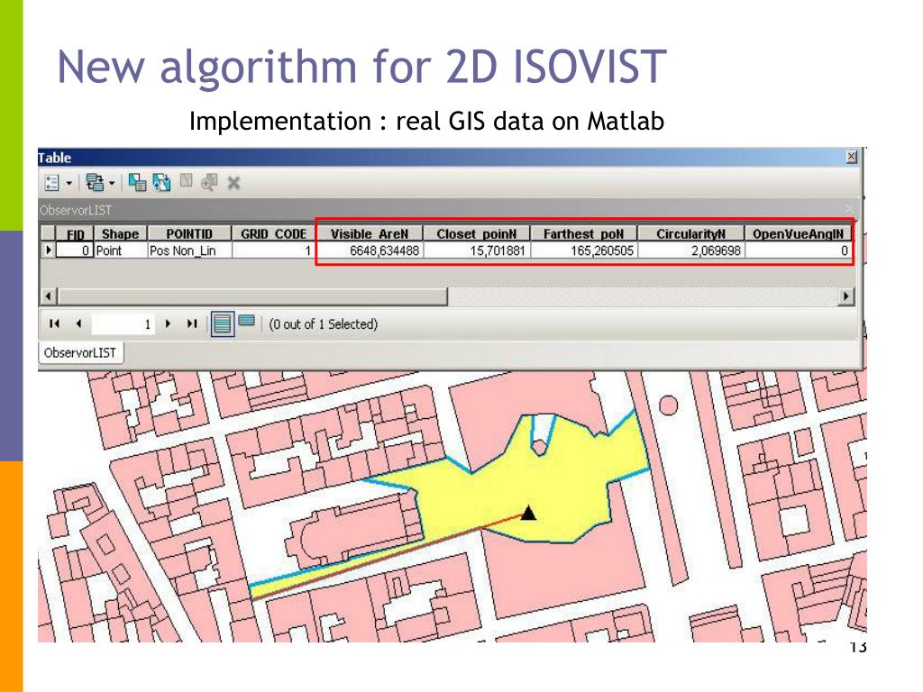Go to the next record

point(169,323)
